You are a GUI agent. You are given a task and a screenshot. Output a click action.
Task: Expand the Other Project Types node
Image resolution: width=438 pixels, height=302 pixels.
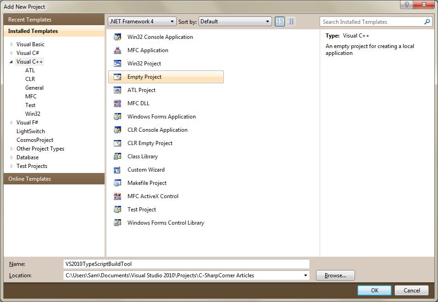pos(11,149)
